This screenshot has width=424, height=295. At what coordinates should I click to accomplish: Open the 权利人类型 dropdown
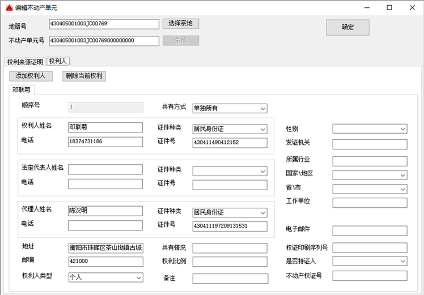pos(105,277)
